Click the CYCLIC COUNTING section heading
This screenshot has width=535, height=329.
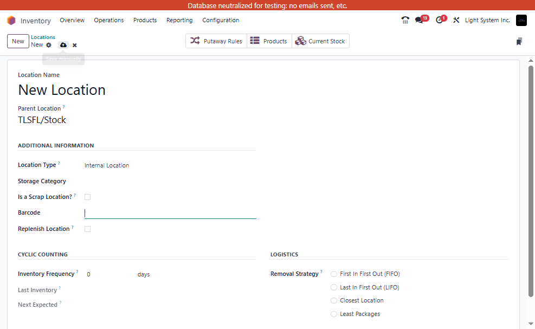tap(43, 255)
